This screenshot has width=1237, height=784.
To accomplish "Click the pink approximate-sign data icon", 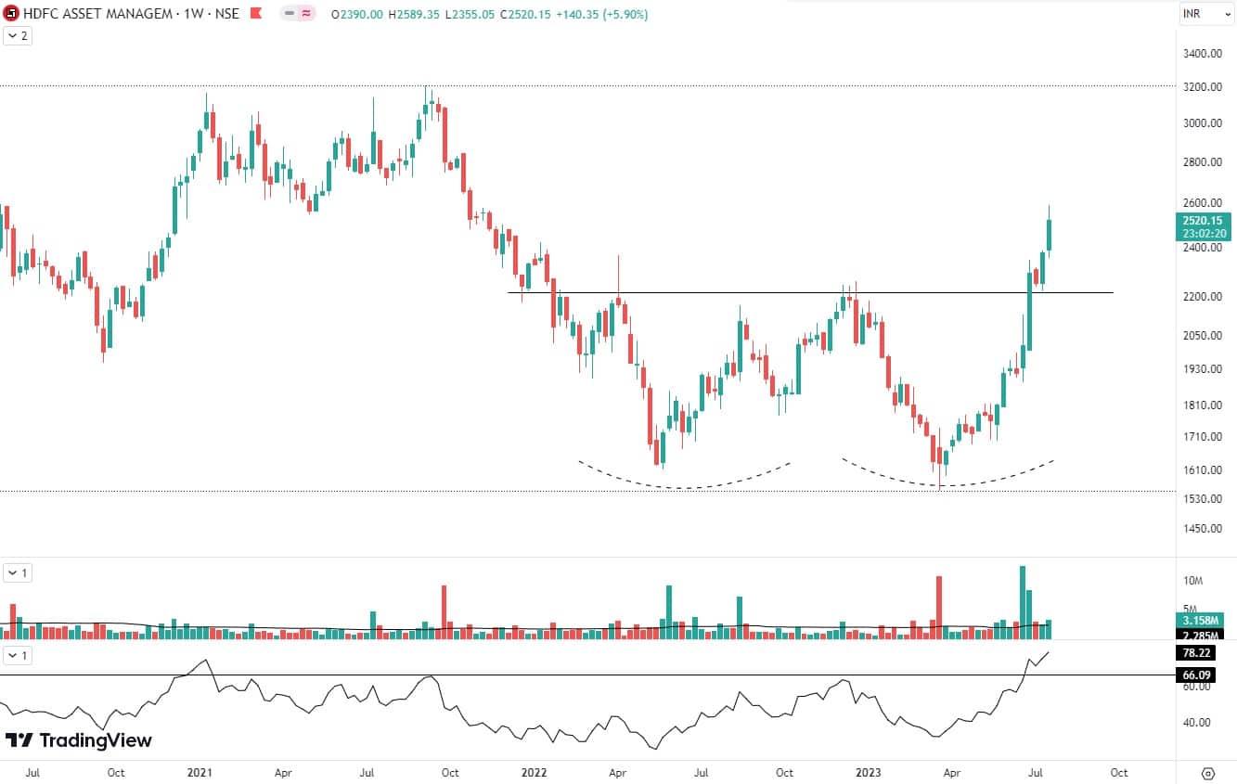I will [305, 15].
